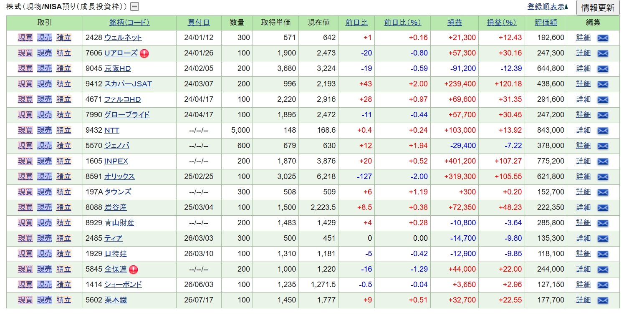624x315 pixels.
Task: Sort by 銘柄(コード) header
Action: (129, 23)
